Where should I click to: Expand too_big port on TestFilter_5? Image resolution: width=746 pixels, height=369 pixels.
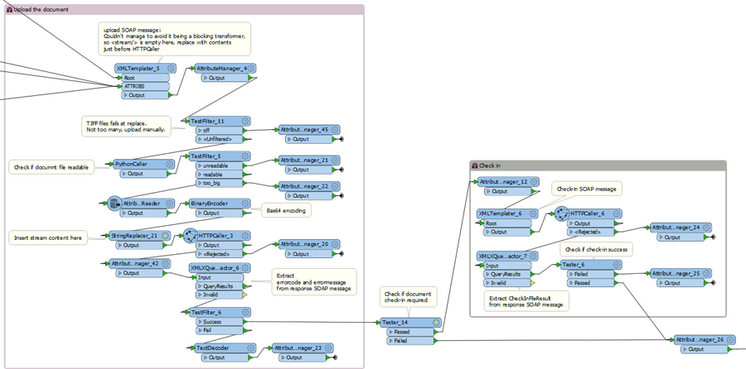tap(200, 184)
